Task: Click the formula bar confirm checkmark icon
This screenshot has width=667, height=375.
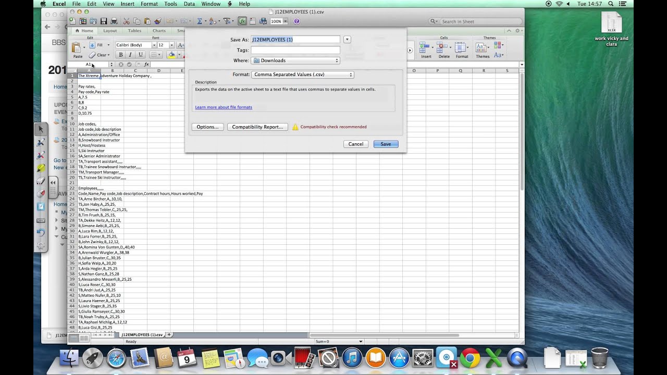Action: point(129,65)
